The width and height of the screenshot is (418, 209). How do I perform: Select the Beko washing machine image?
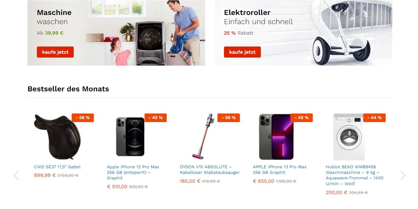point(349,137)
